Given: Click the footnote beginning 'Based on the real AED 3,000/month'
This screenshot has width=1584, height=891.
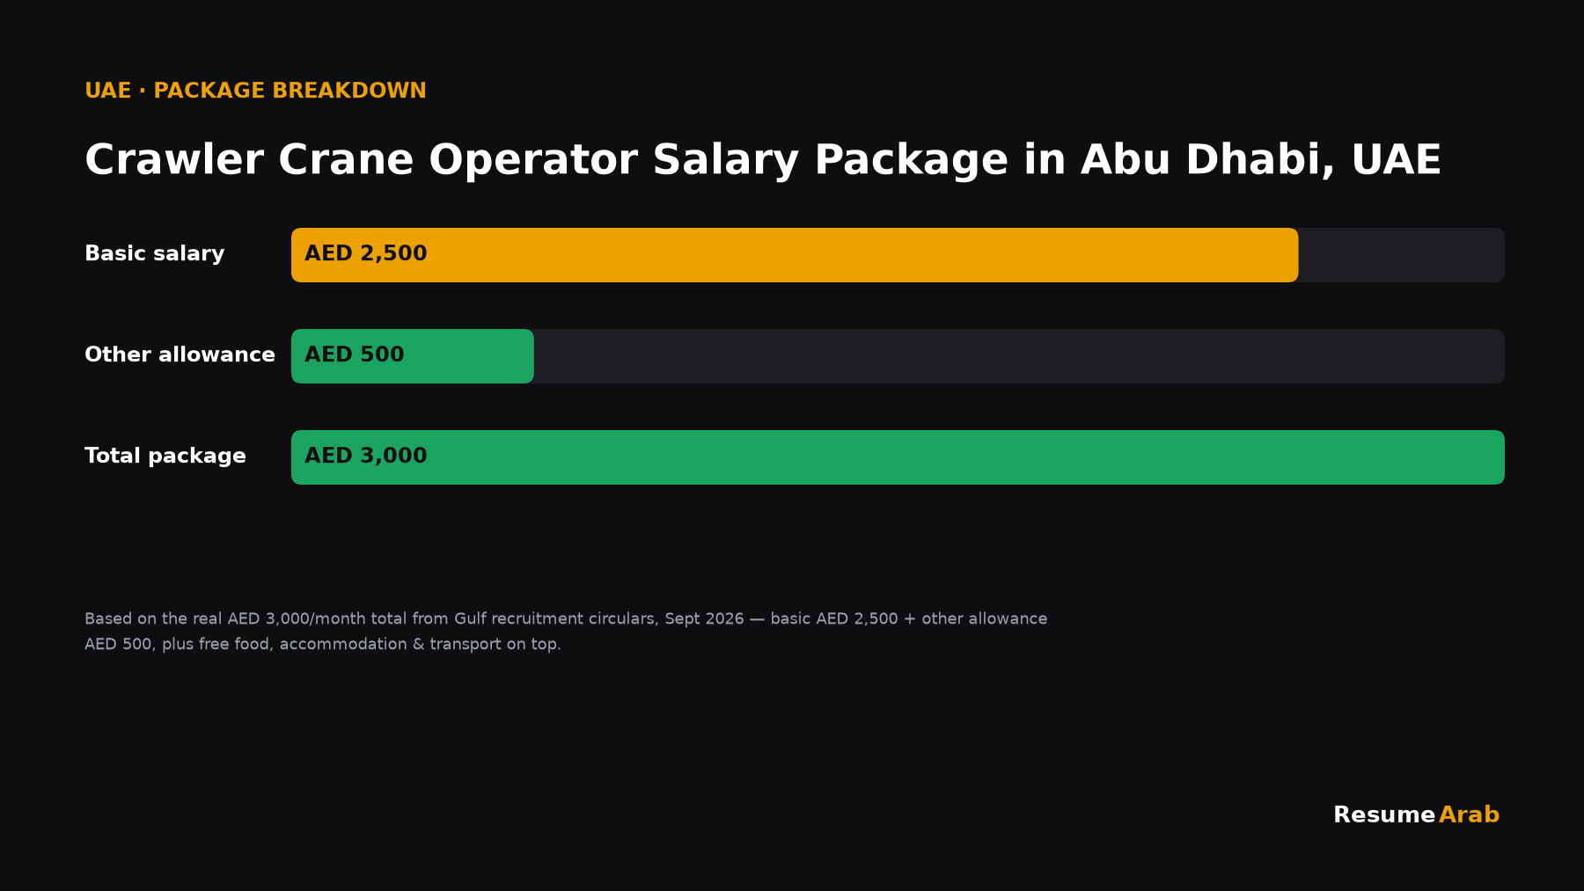Looking at the screenshot, I should [566, 618].
